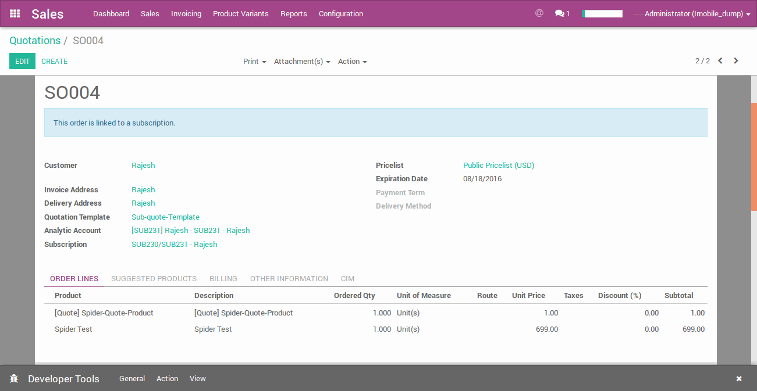Open the Reports menu

(x=293, y=13)
